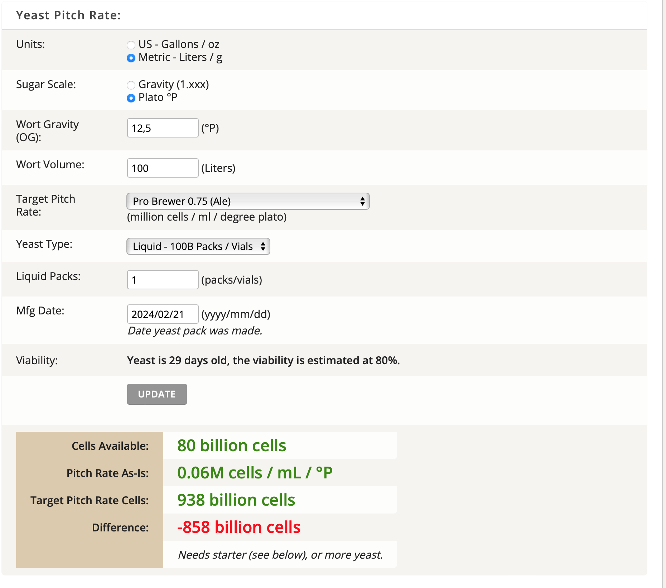Click the Yeast Pitch Rate heading
The image size is (666, 588).
[68, 15]
